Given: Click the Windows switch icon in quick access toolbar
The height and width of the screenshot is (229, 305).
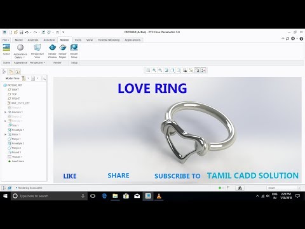Looking at the screenshot, I should tap(49, 32).
